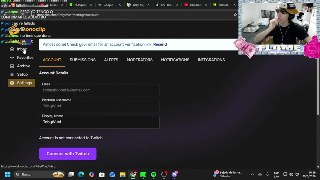Click microphone icon in system tray
The height and width of the screenshot is (180, 320).
pyautogui.click(x=267, y=174)
